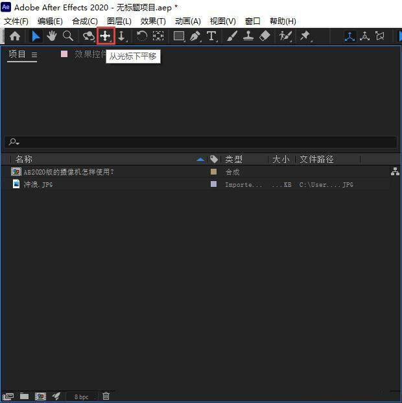
Task: Click the Interpret Footage icon
Action: 8,397
